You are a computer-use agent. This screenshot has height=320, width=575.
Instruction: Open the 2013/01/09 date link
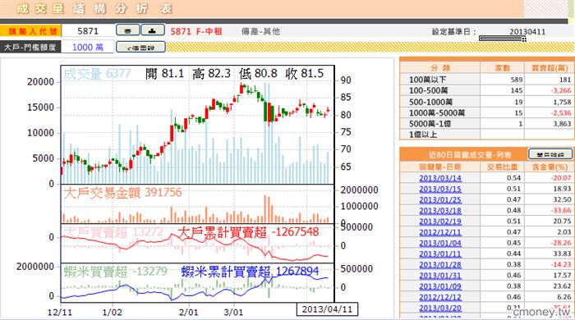tap(440, 286)
